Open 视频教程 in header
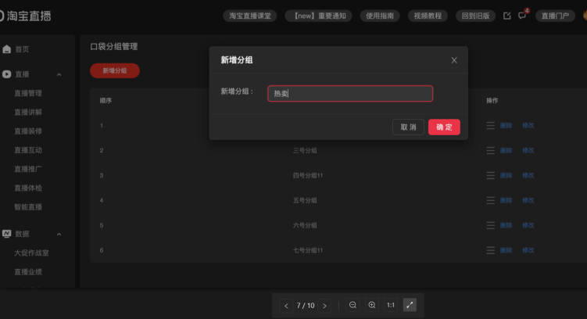Image resolution: width=587 pixels, height=319 pixels. pos(428,16)
